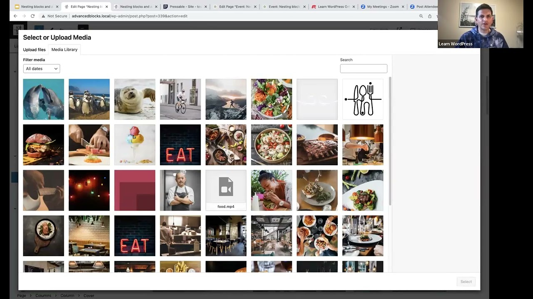533x299 pixels.
Task: Click the Select button
Action: [x=466, y=282]
